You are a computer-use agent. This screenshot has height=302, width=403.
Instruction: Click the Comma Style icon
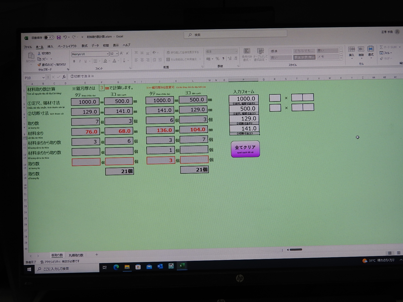point(223,58)
